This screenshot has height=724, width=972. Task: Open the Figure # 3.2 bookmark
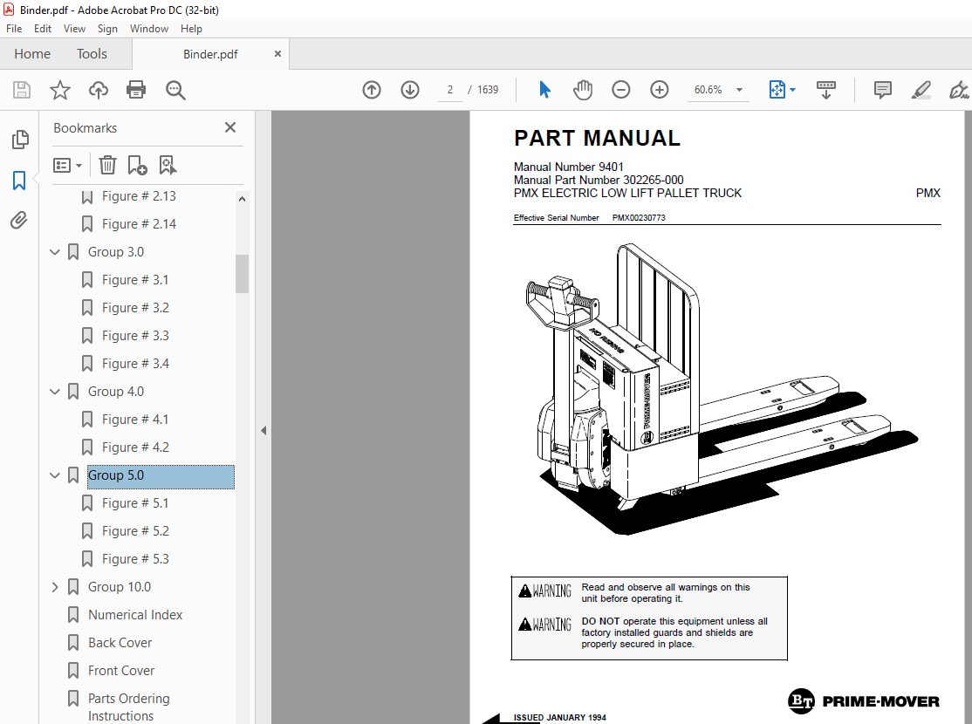pyautogui.click(x=135, y=307)
